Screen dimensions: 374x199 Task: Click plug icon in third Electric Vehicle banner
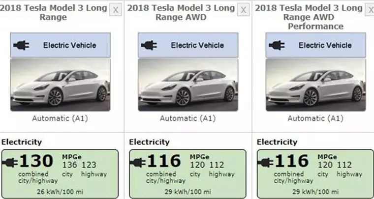277,45
